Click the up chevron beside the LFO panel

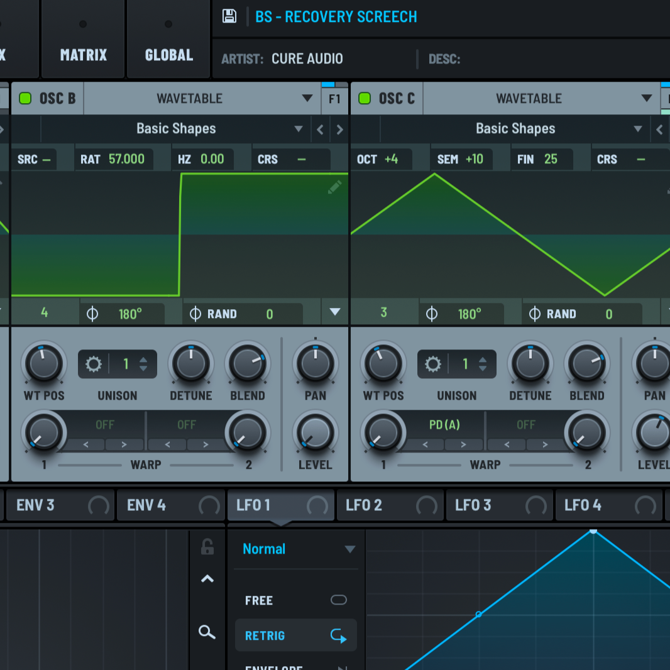click(207, 579)
